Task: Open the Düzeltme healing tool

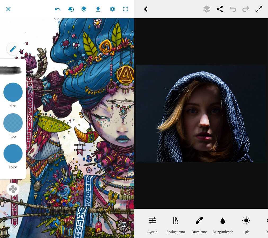Action: point(199,225)
